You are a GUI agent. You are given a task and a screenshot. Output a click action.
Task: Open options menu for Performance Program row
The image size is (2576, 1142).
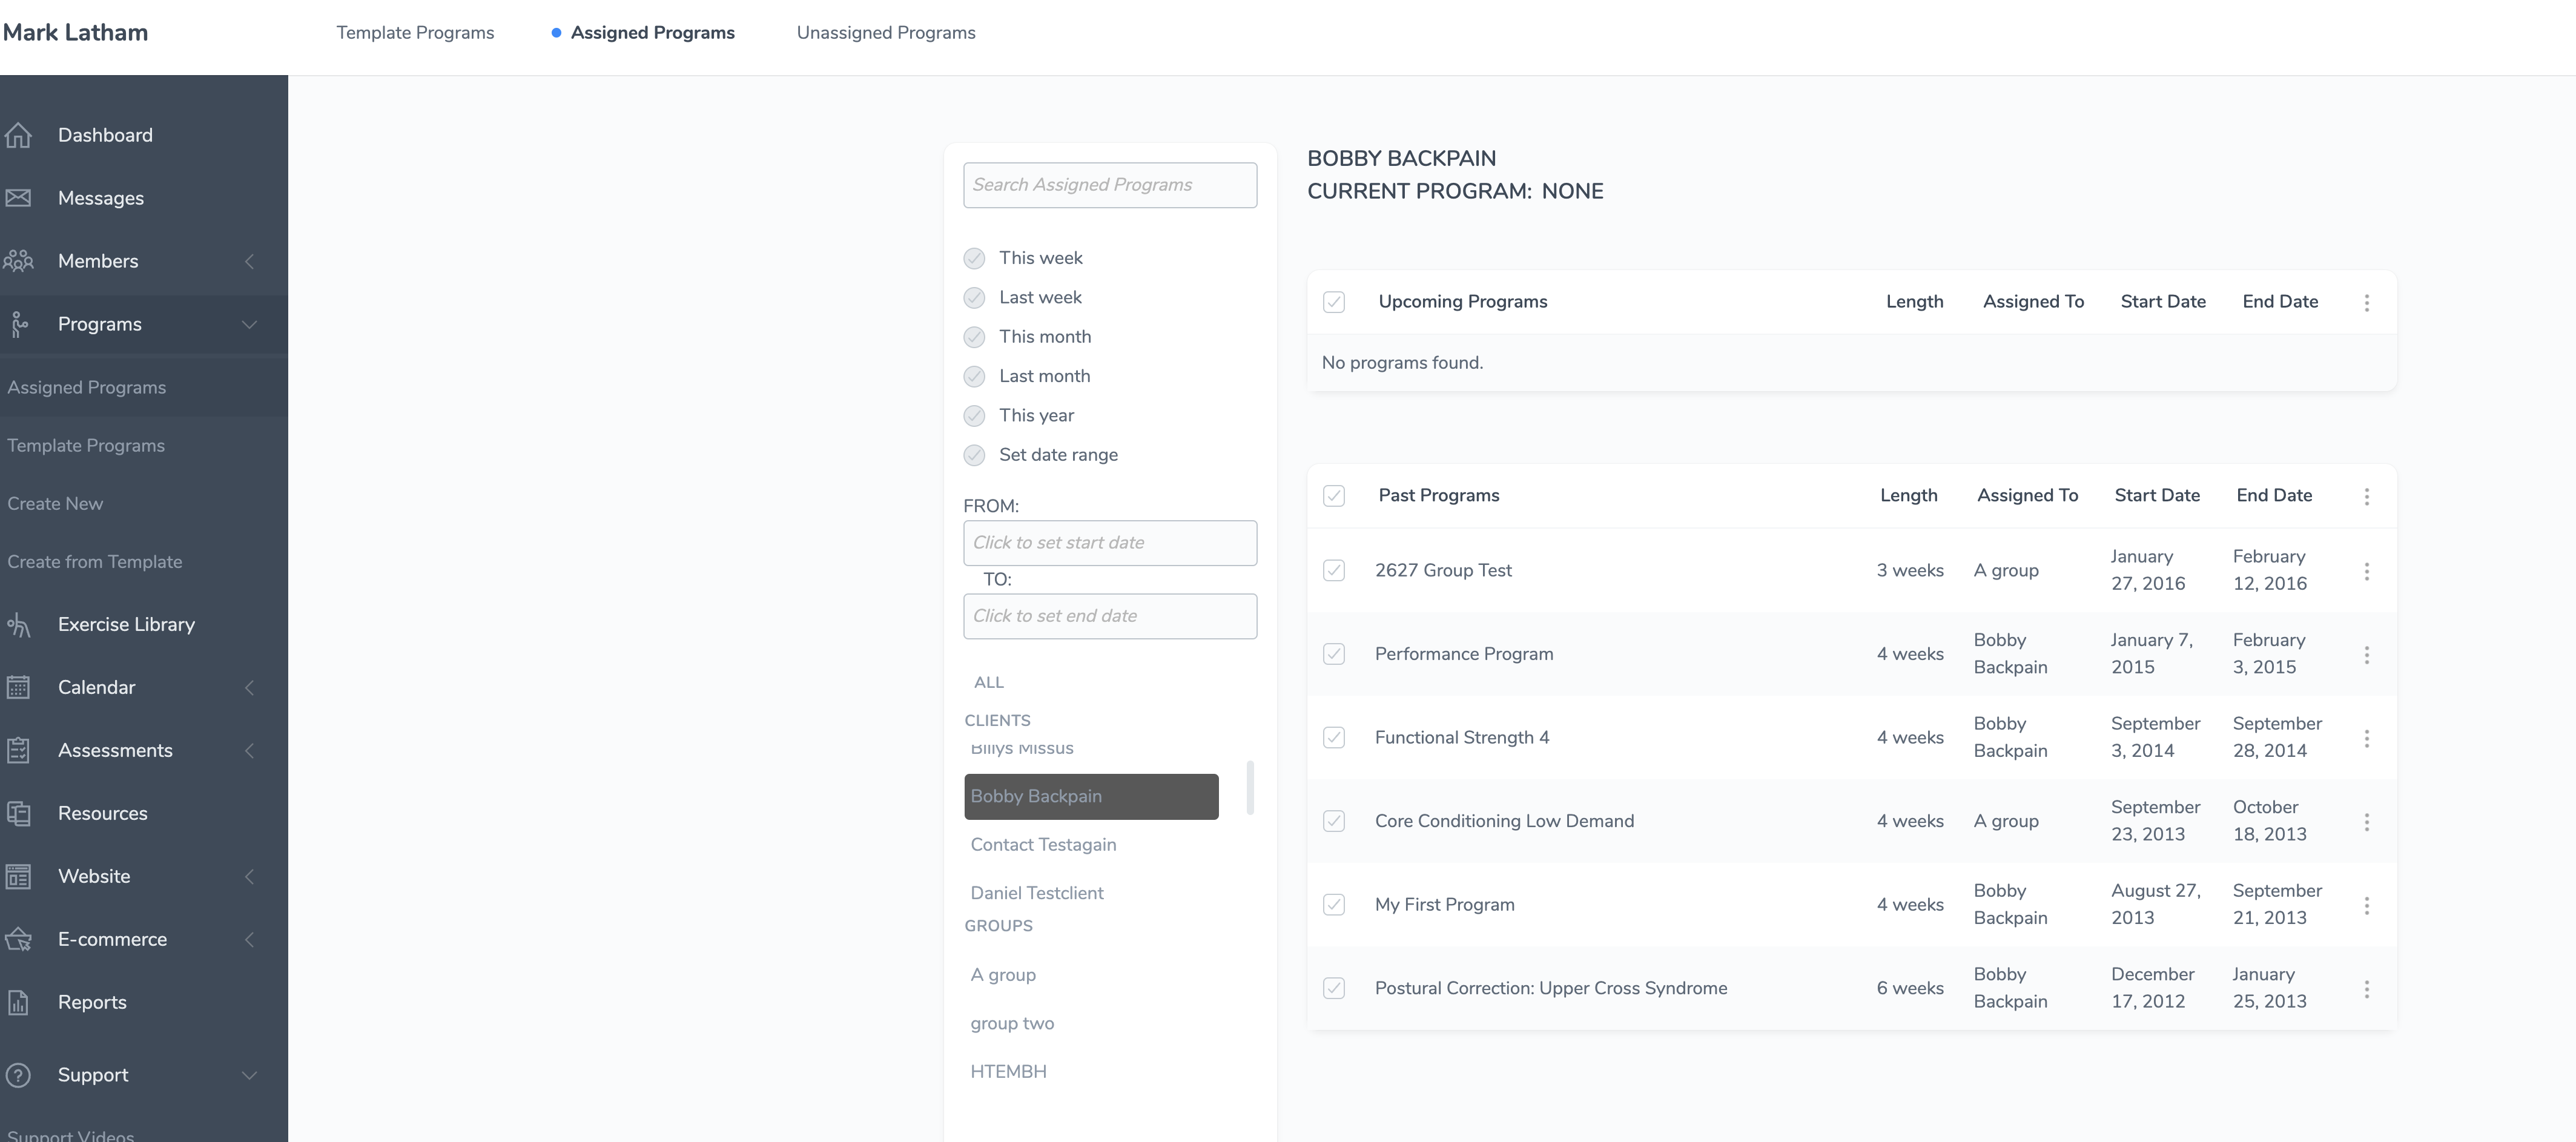click(2366, 655)
